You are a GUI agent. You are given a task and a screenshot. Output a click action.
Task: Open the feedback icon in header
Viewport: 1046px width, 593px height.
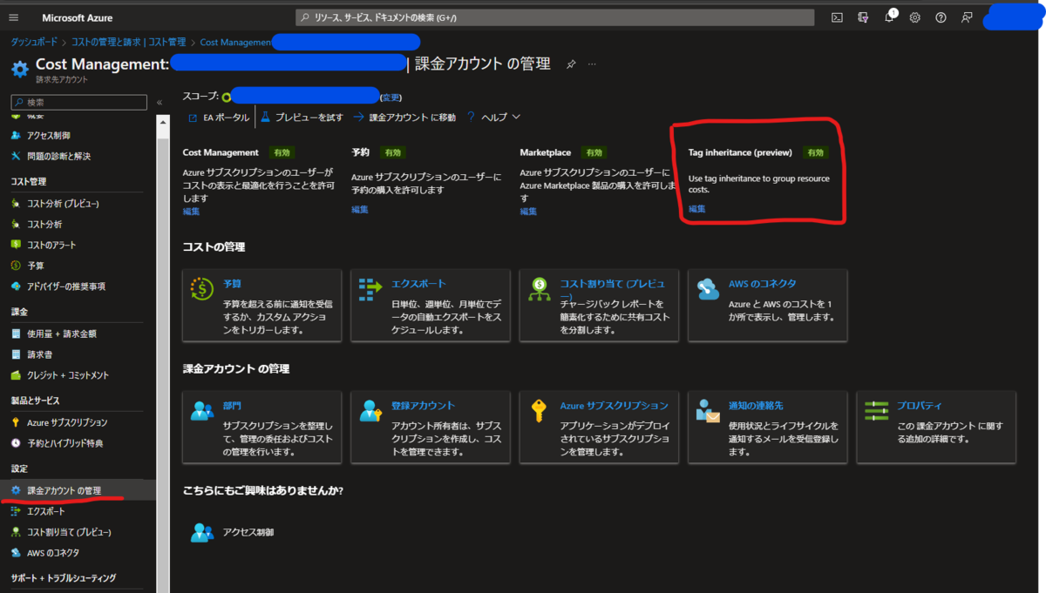click(x=967, y=17)
